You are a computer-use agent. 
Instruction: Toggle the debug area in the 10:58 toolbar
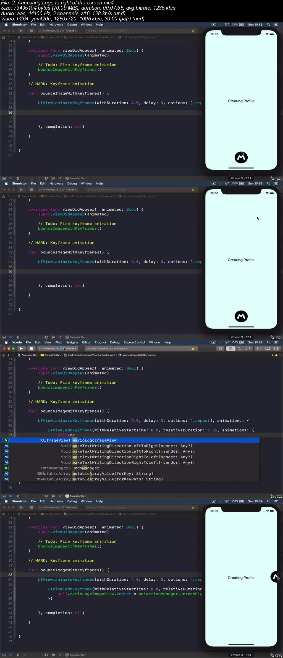tap(268, 348)
